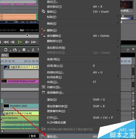This screenshot has width=136, height=139.
Task: Click the open project icon in timeline toolbar
Action: pyautogui.click(x=15, y=50)
